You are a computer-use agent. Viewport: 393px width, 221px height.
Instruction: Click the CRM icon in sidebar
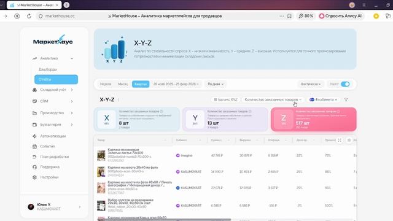tap(34, 101)
